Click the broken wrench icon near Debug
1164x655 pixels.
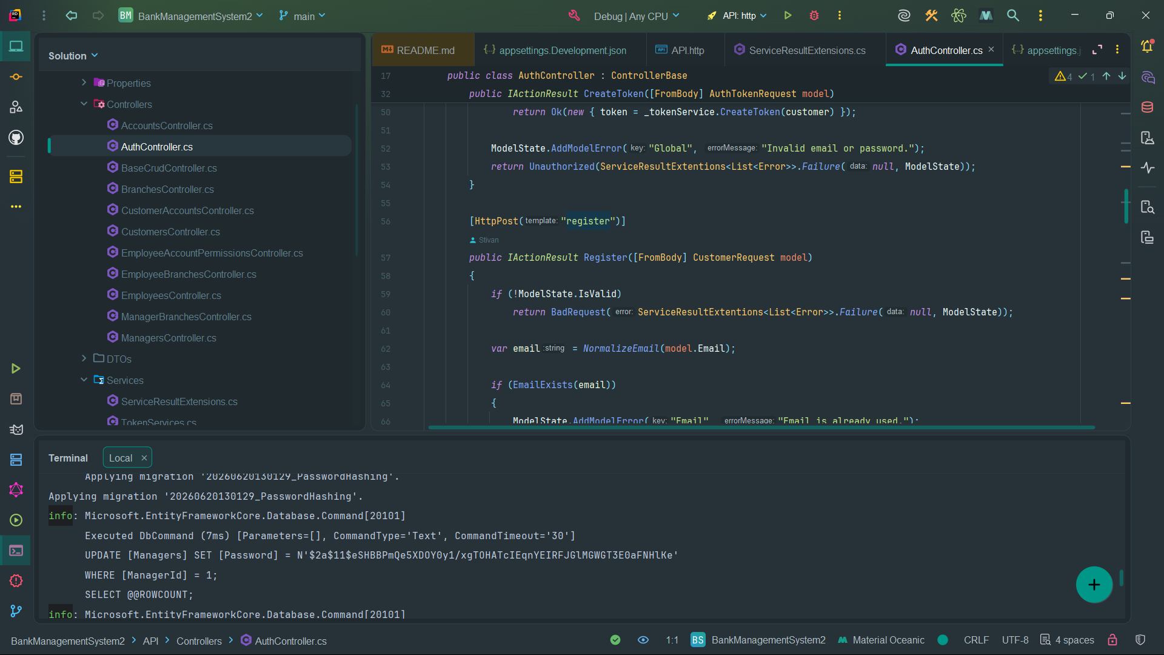click(x=574, y=16)
